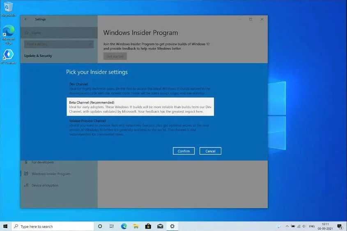Click the ENG language indicator
The height and width of the screenshot is (231, 347).
312,226
